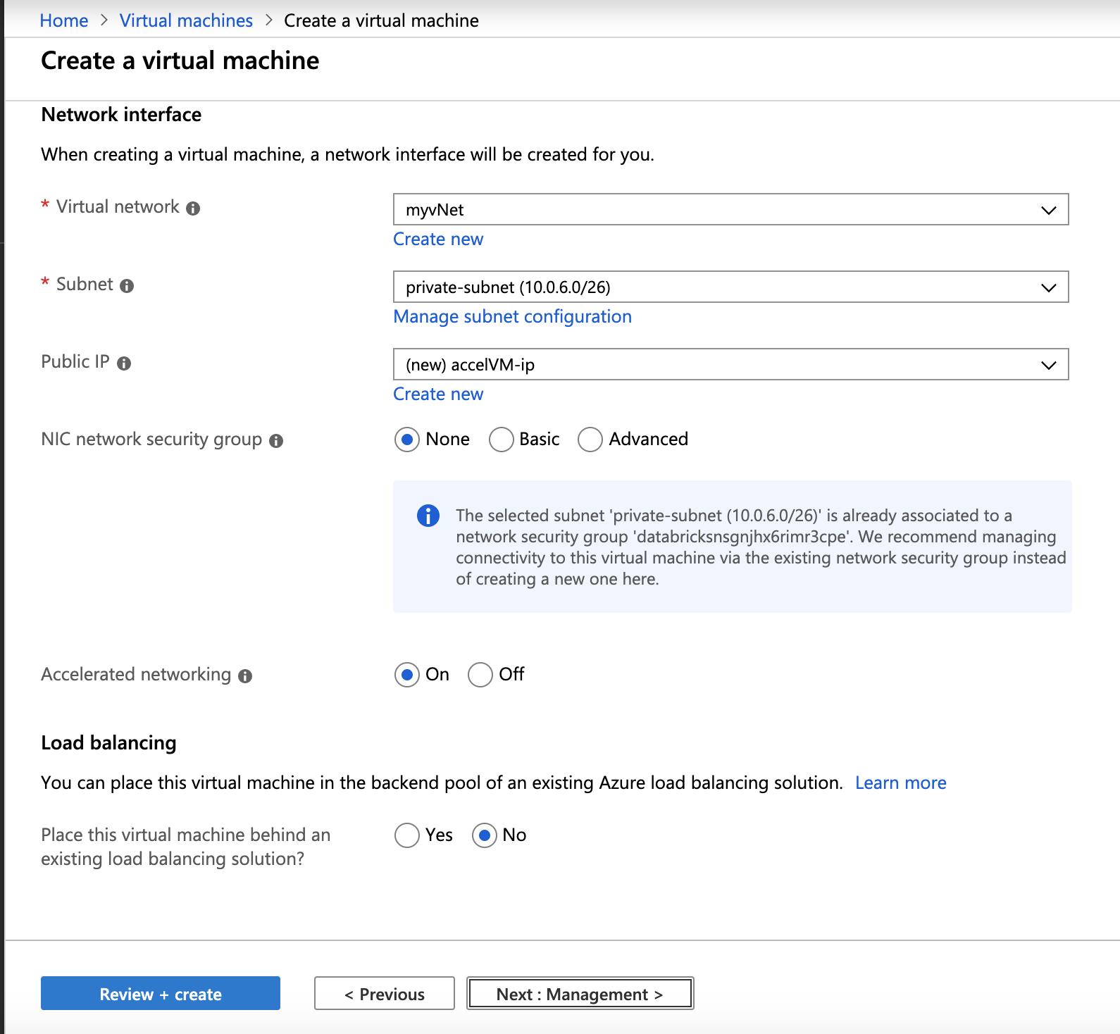Click the Accelerated networking info icon
The height and width of the screenshot is (1034, 1120).
click(245, 676)
